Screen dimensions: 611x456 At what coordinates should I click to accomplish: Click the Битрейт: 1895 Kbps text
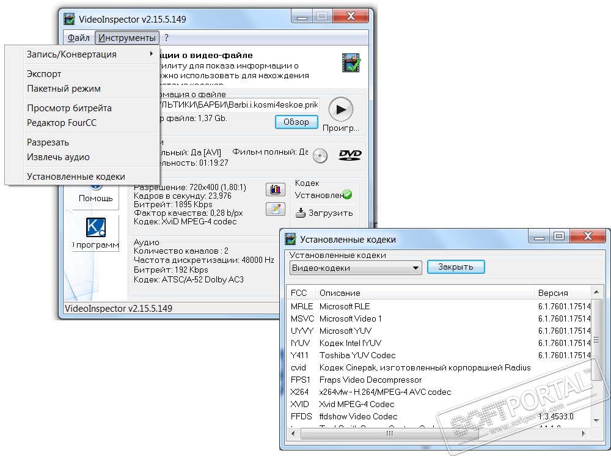[x=173, y=205]
